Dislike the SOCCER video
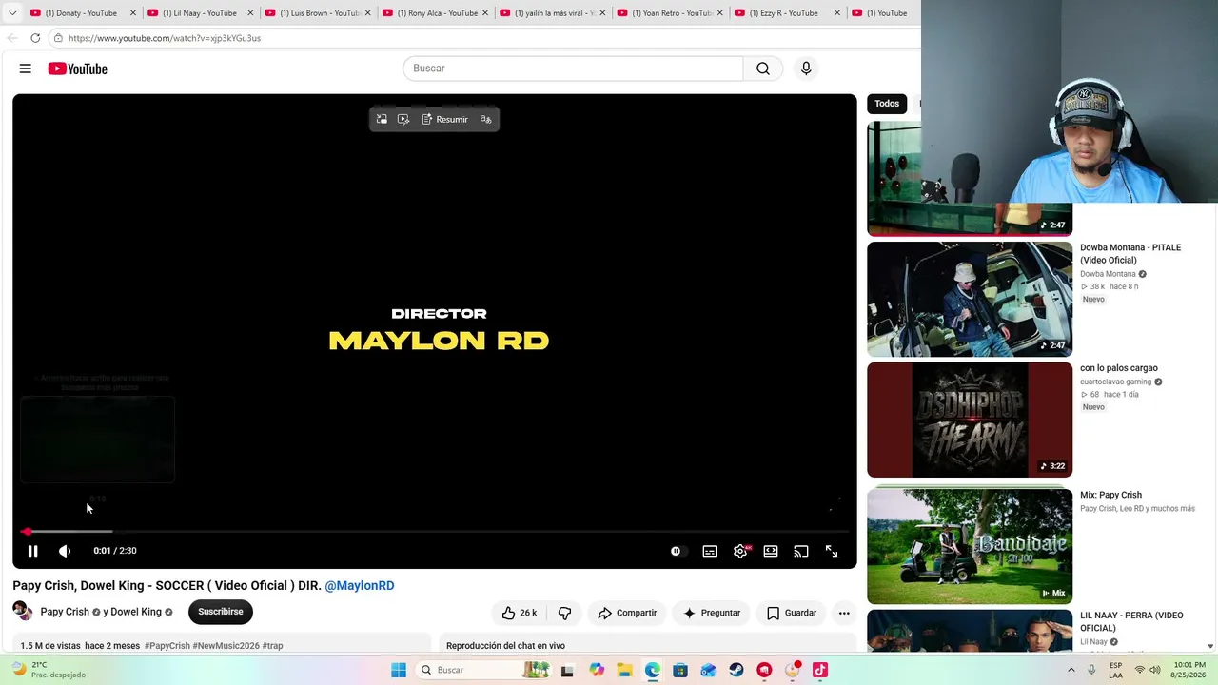 click(564, 613)
